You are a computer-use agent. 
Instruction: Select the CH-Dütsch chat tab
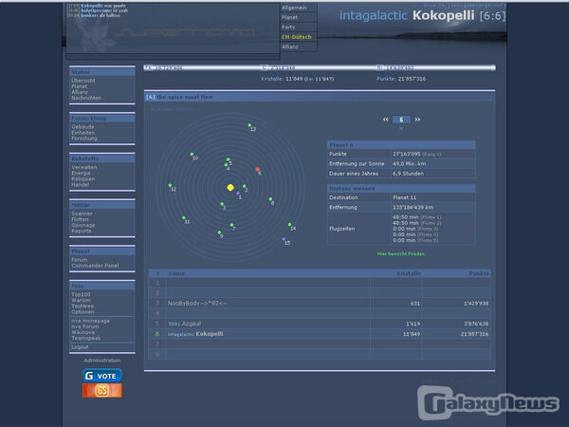pos(299,37)
